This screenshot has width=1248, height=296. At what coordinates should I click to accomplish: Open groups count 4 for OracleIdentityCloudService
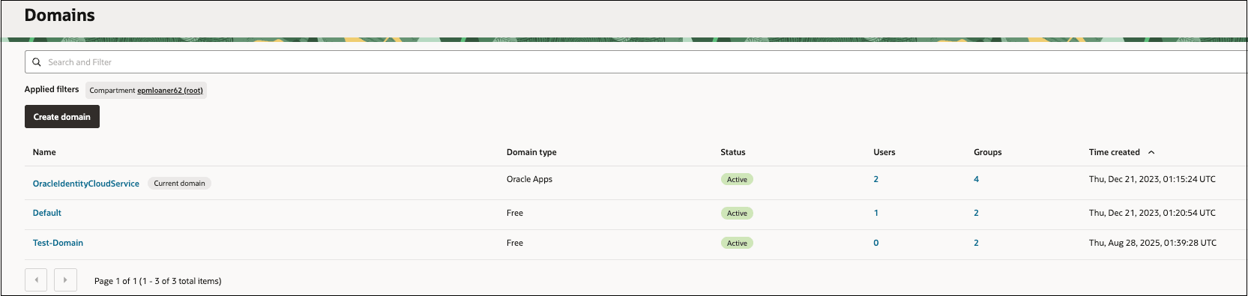coord(976,179)
